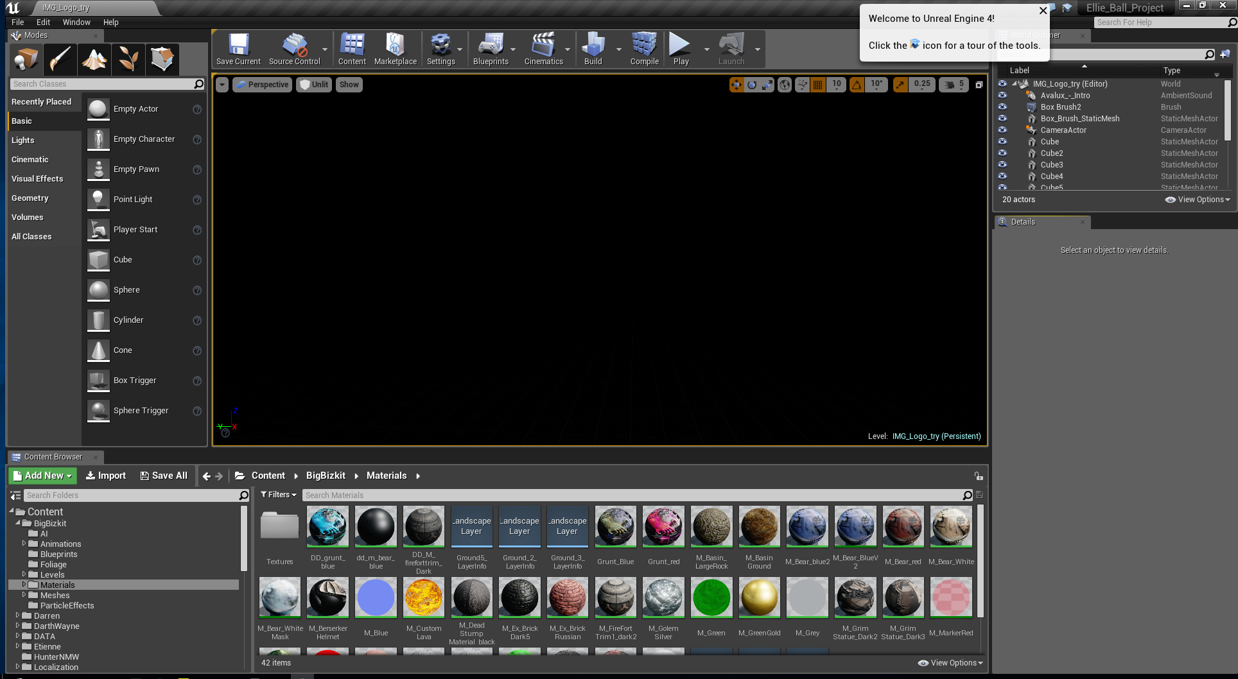Select the Geometry Editing mode icon

[162, 60]
